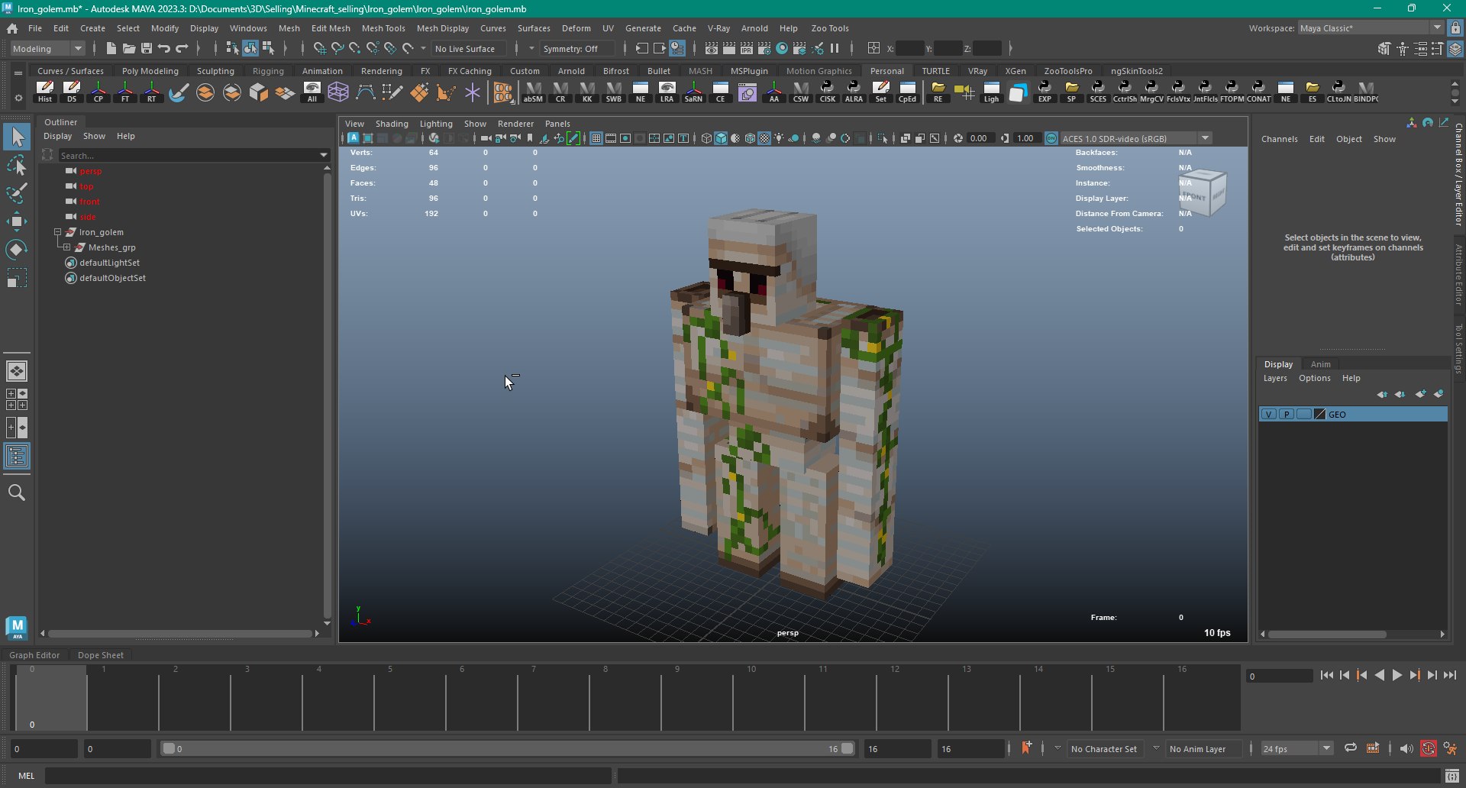Click the Undo icon in status line
This screenshot has width=1466, height=788.
[x=164, y=48]
